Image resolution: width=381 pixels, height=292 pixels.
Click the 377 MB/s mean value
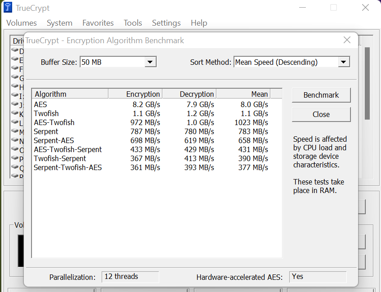tap(253, 167)
